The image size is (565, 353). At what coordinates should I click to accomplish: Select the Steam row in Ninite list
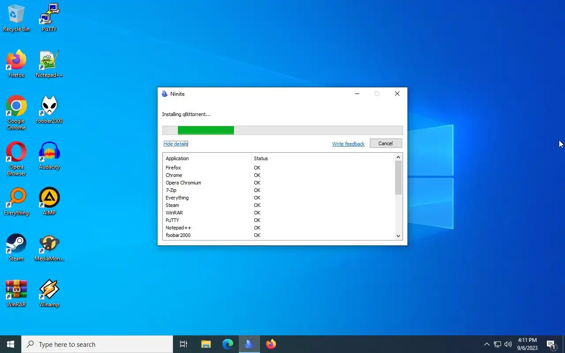click(278, 205)
